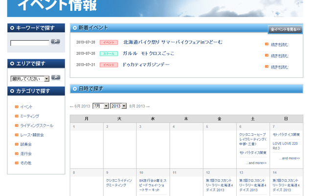Viewport: 313px width, 196px height.
Task: Click ...and more>> on July 7
Action: [x=290, y=158]
